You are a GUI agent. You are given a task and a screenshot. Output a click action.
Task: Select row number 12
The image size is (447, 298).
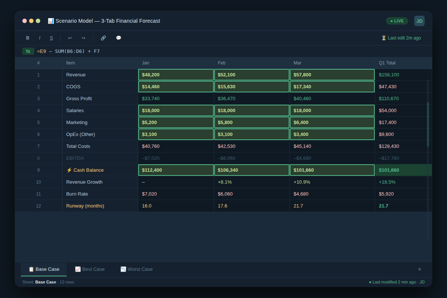(x=38, y=206)
